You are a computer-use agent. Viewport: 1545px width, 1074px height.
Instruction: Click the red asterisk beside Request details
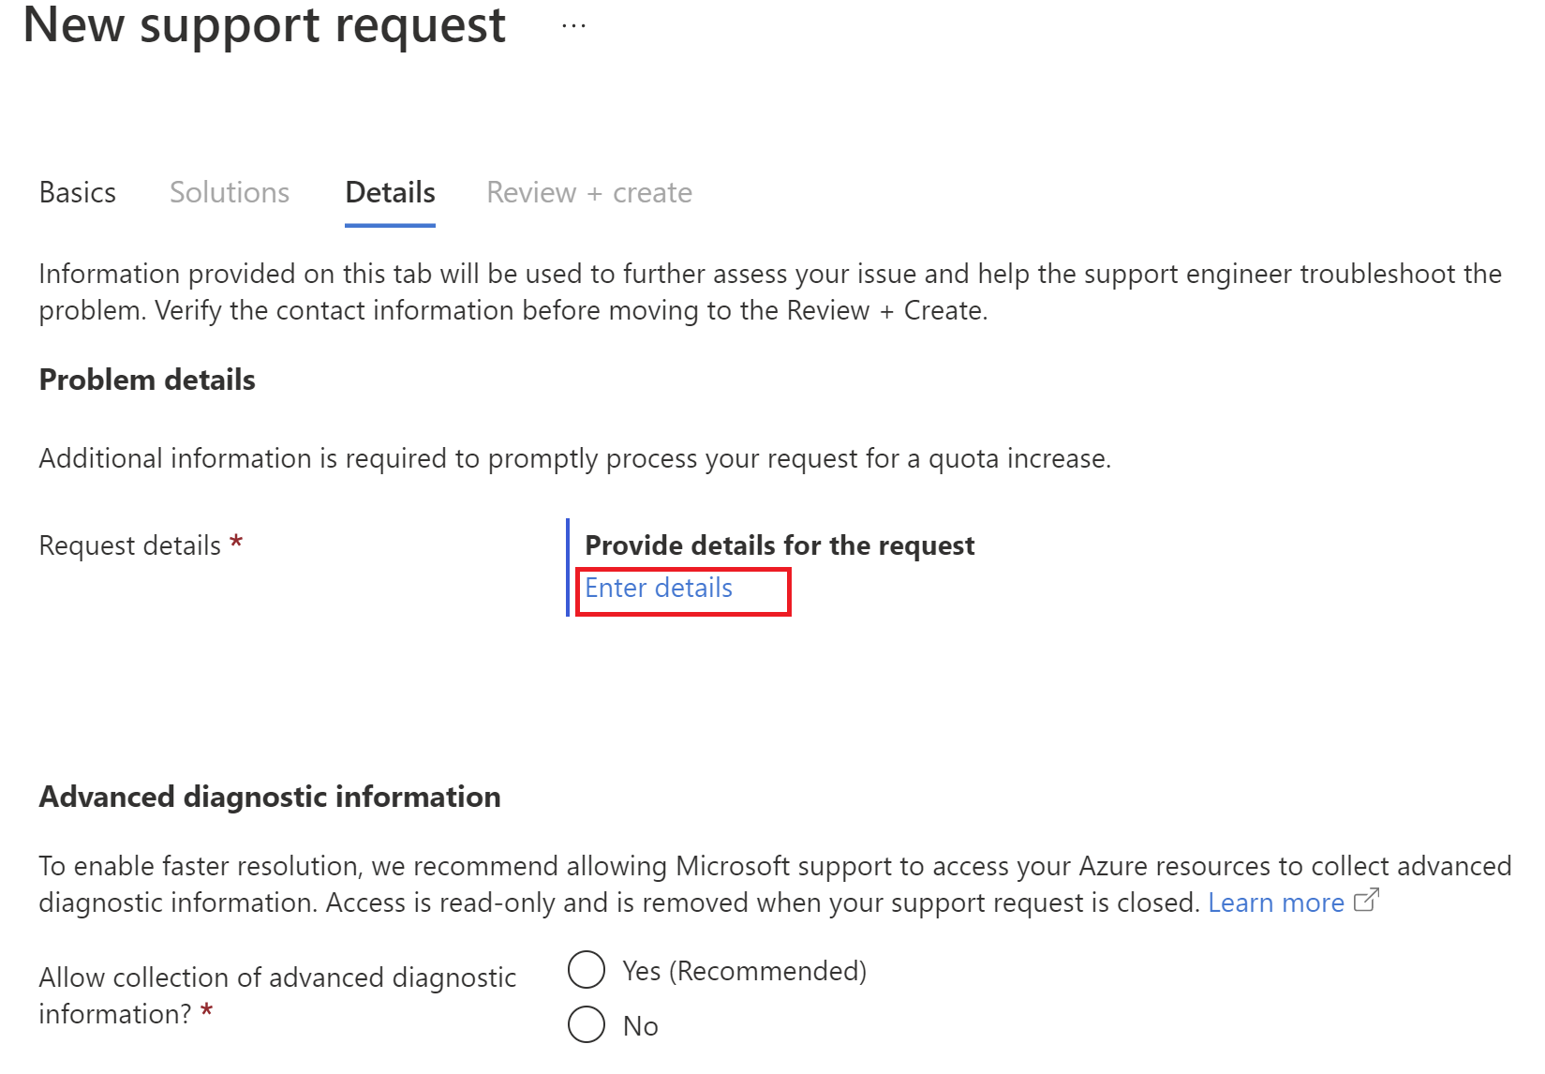236,543
